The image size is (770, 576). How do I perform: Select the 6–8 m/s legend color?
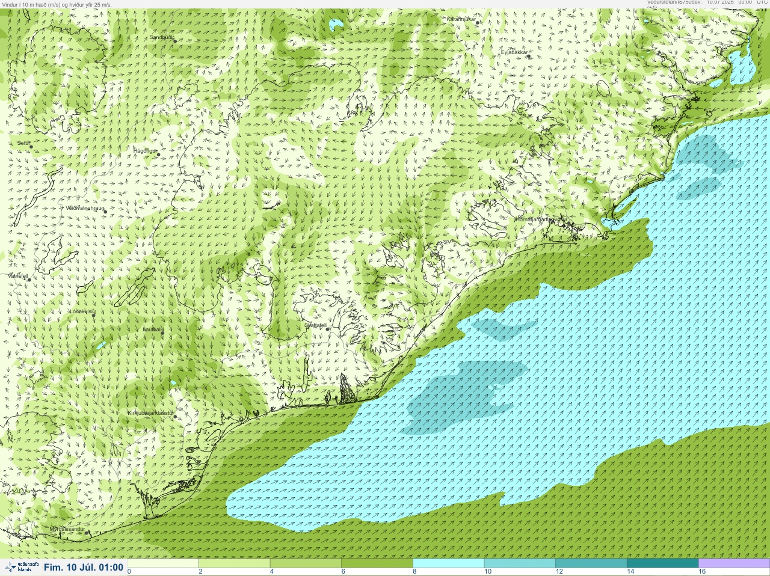[377, 563]
